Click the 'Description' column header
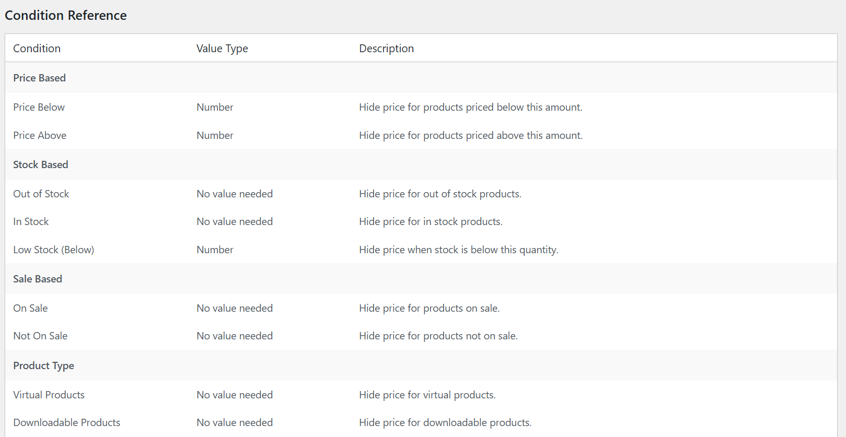The width and height of the screenshot is (846, 437). click(386, 49)
